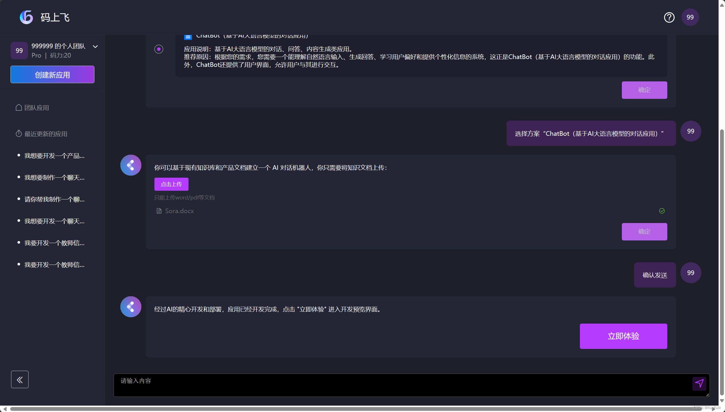725x412 pixels.
Task: Open recent app 请你帮我制作一个聊...
Action: coord(54,199)
